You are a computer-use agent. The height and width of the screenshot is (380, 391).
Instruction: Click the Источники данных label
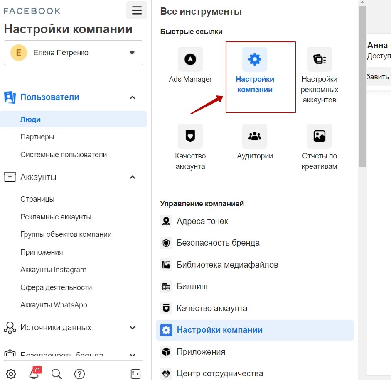[x=56, y=327]
